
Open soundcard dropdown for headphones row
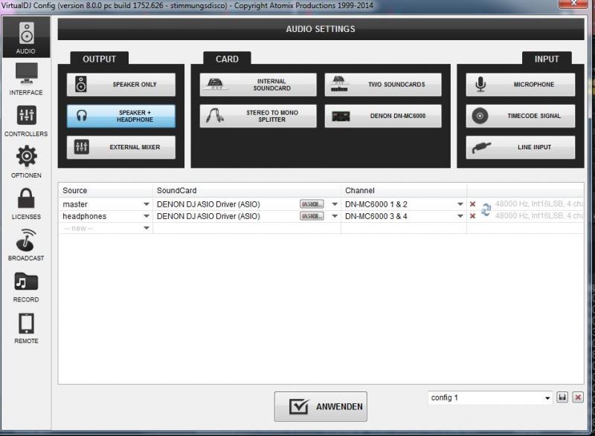(x=334, y=216)
